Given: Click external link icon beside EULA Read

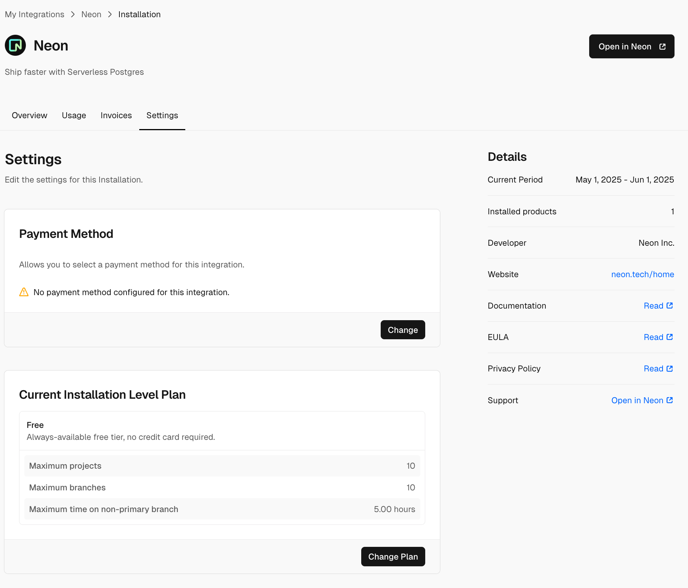Looking at the screenshot, I should [x=670, y=337].
